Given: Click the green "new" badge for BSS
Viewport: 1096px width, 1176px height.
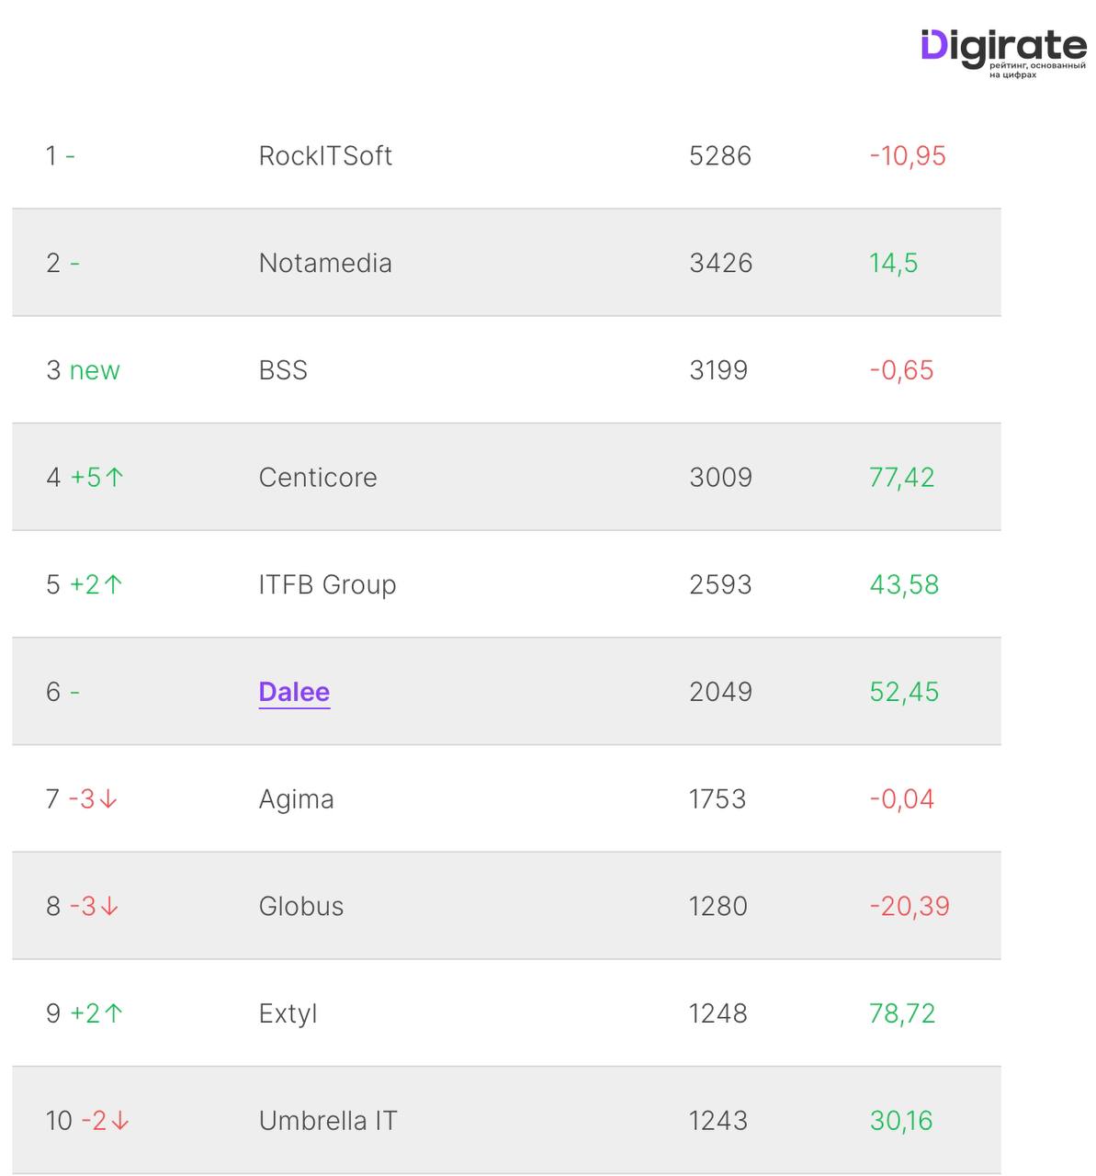Looking at the screenshot, I should click(x=95, y=370).
